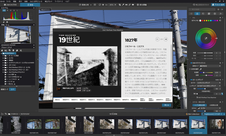Select the 2000s decade tab in Time Machine
Image resolution: width=226 pixels, height=136 pixels.
(x=160, y=100)
